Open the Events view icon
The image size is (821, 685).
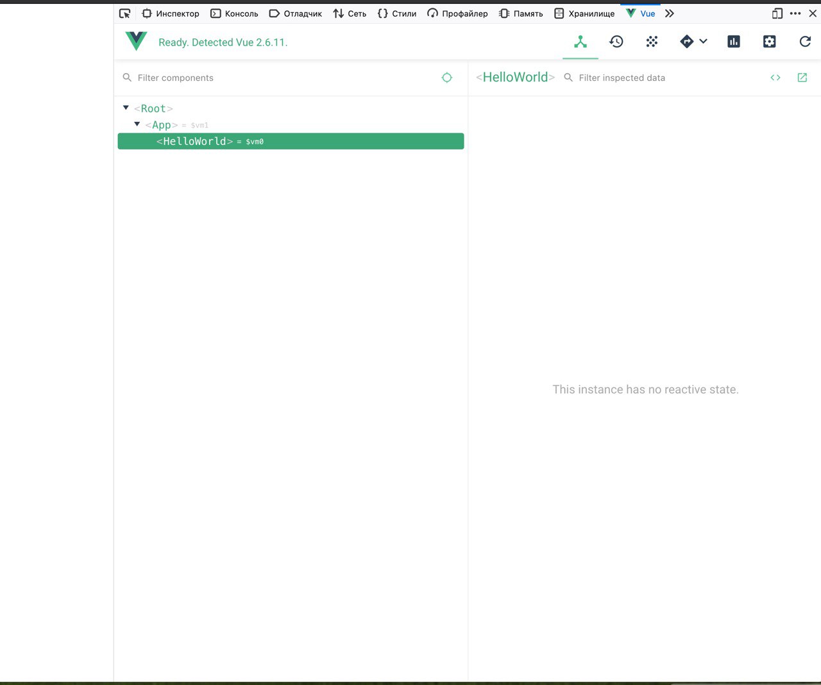(x=652, y=42)
